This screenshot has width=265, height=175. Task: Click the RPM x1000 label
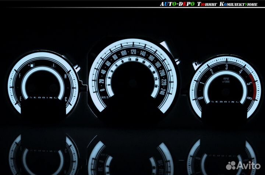[226, 80]
